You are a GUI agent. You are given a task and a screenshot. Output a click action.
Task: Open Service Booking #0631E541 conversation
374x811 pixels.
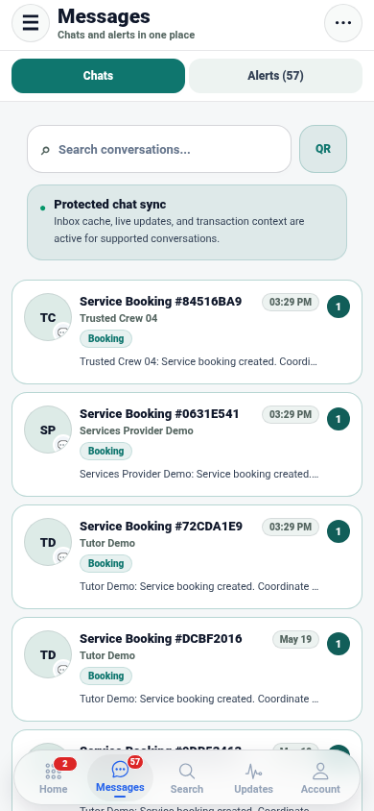tap(187, 444)
